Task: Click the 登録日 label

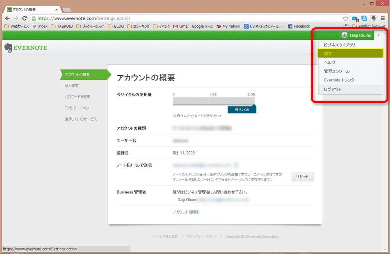Action: point(122,153)
